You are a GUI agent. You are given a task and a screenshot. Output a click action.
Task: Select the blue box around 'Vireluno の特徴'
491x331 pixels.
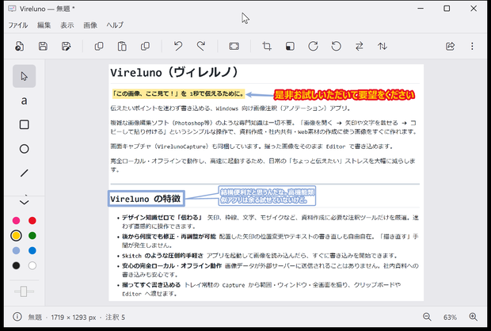(x=147, y=198)
